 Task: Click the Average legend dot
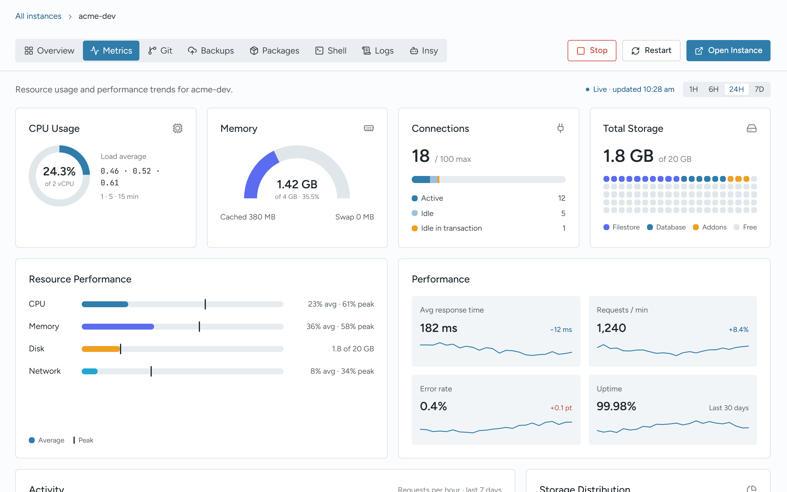pos(32,440)
